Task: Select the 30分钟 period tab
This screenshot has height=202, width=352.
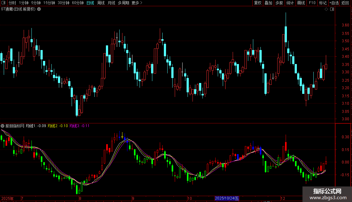Action: (64, 3)
